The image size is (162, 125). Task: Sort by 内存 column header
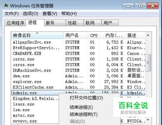tap(112, 35)
